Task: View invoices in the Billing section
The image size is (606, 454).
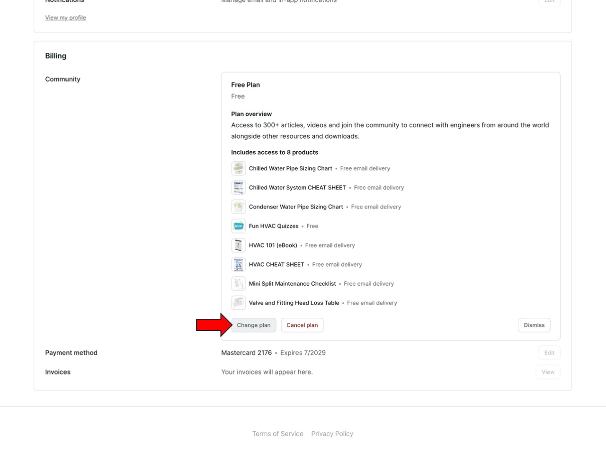Action: [x=548, y=372]
